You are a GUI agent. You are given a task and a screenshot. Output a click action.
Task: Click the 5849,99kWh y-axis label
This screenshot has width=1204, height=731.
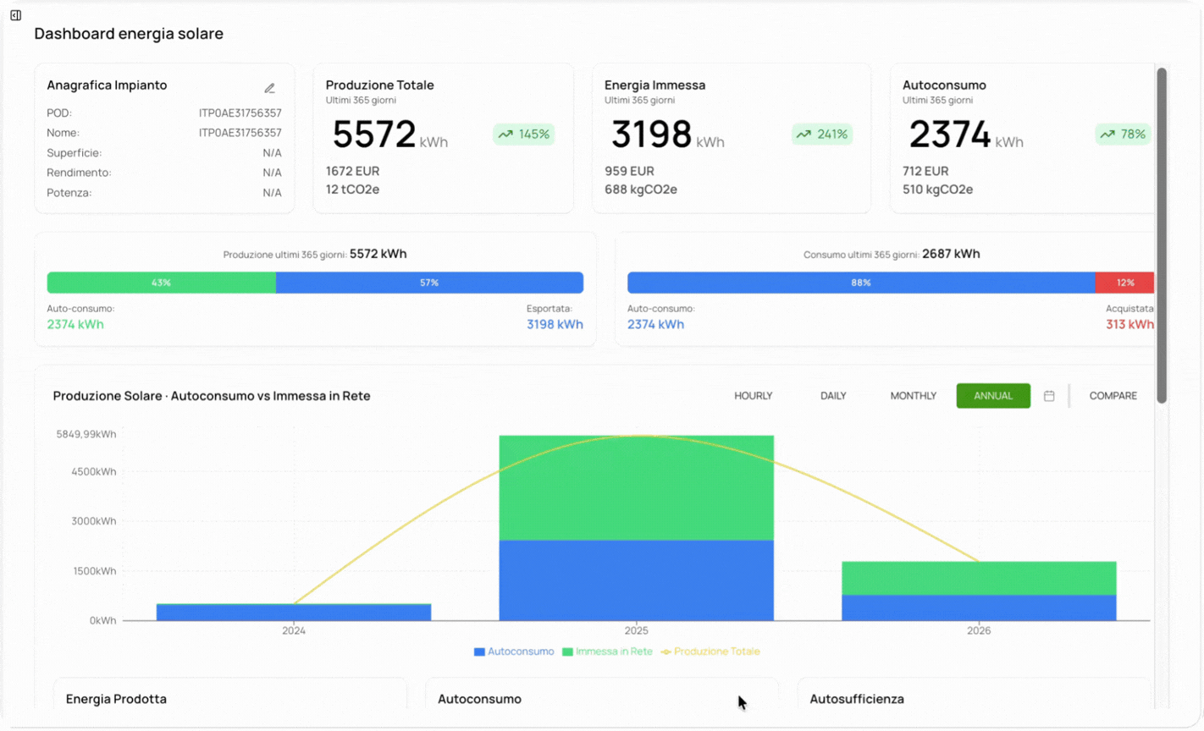coord(86,434)
